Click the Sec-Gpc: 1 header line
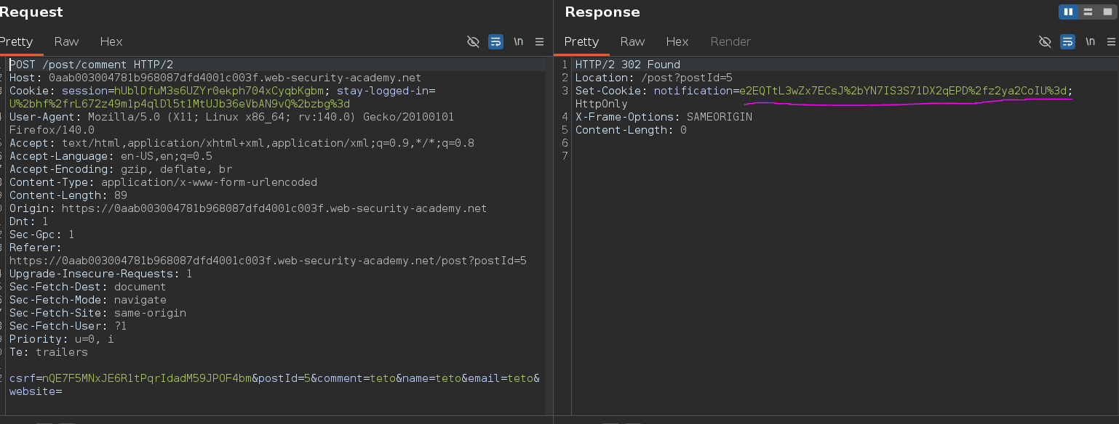1119x424 pixels. [x=41, y=235]
